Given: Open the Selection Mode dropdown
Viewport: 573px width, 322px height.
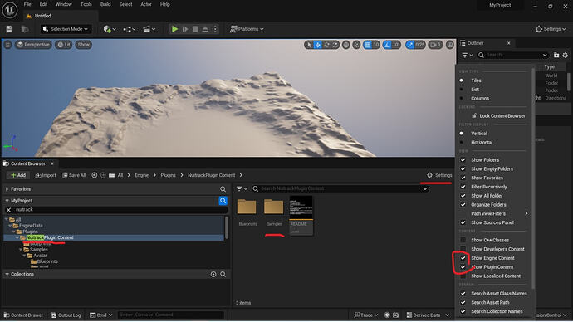Looking at the screenshot, I should point(66,29).
